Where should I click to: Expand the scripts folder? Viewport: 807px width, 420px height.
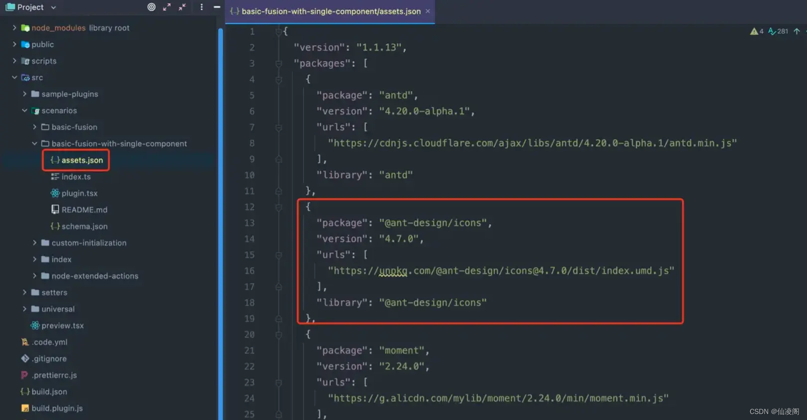(14, 61)
